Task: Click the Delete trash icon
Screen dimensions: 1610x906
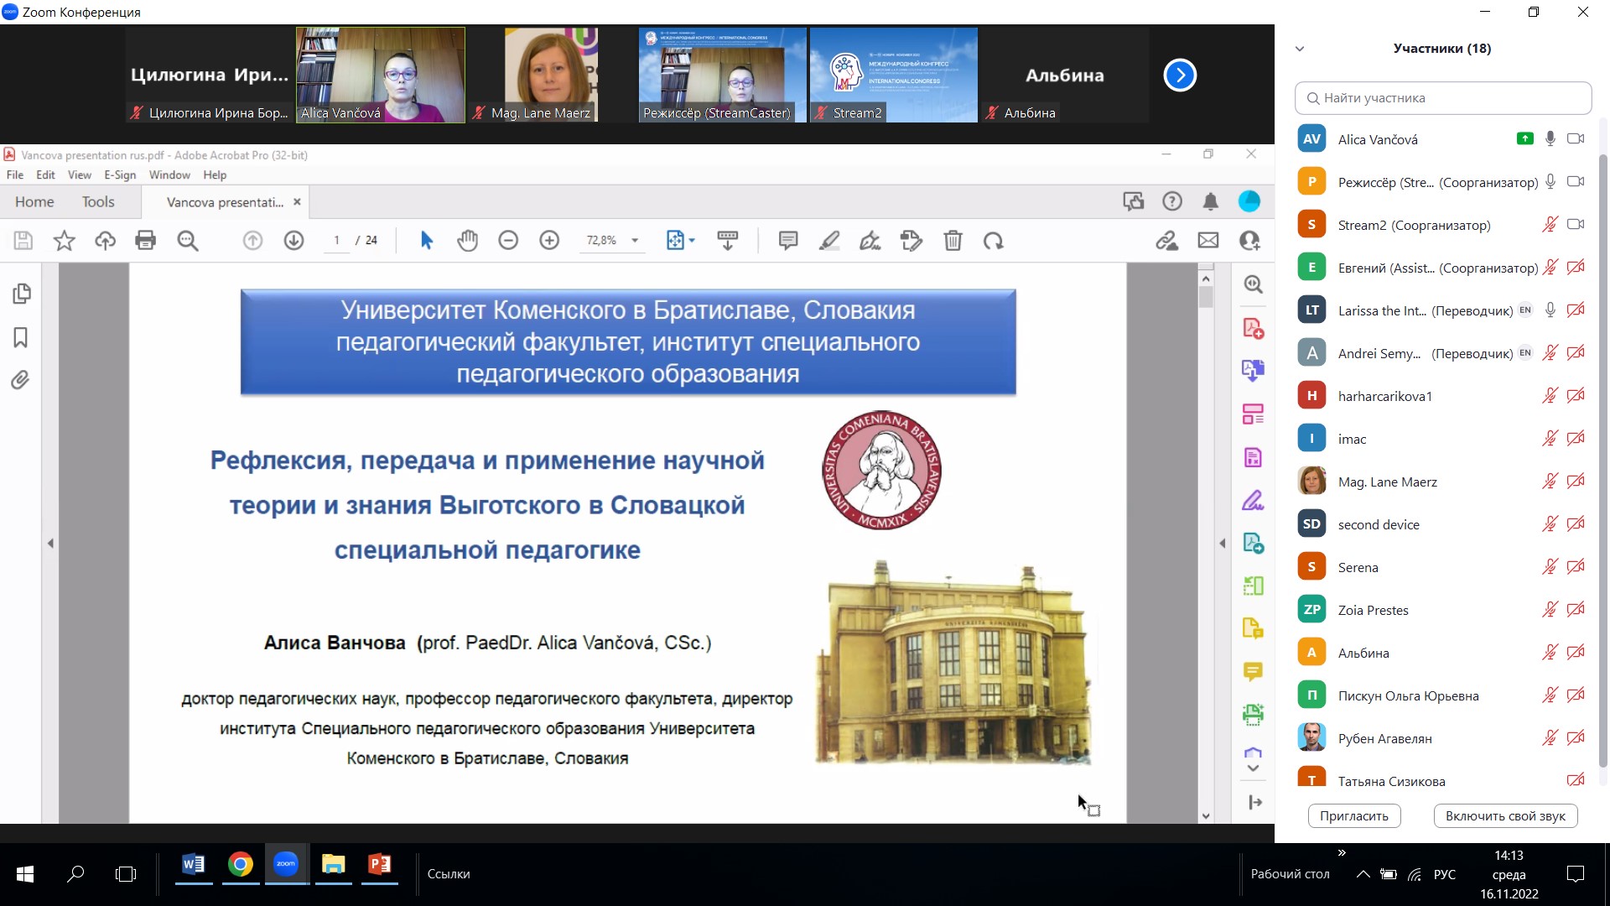Action: 953,241
